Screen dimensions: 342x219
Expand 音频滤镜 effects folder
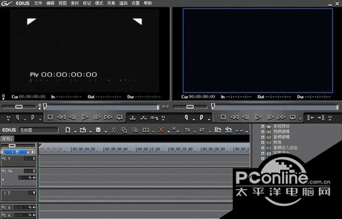[x=263, y=137]
